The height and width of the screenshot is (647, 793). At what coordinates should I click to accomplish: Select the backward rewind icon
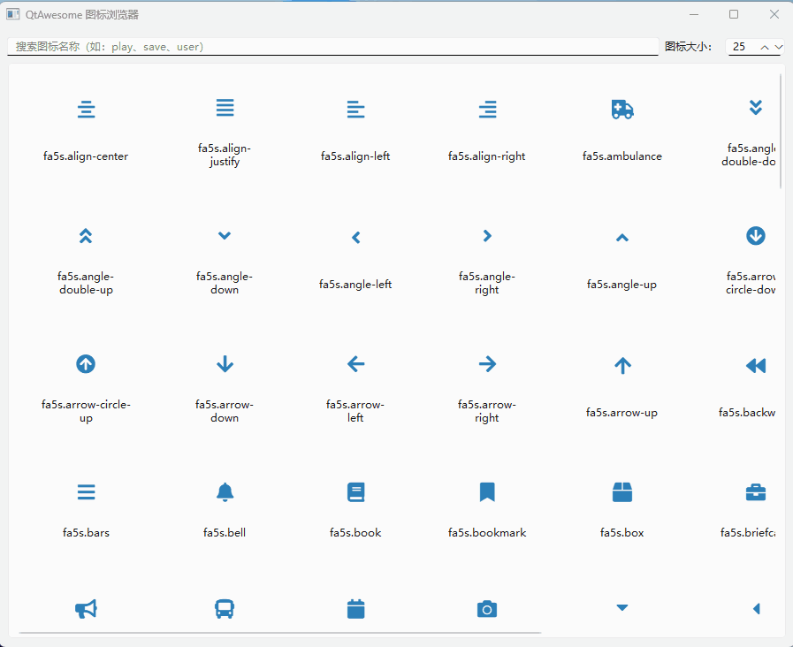(x=756, y=365)
